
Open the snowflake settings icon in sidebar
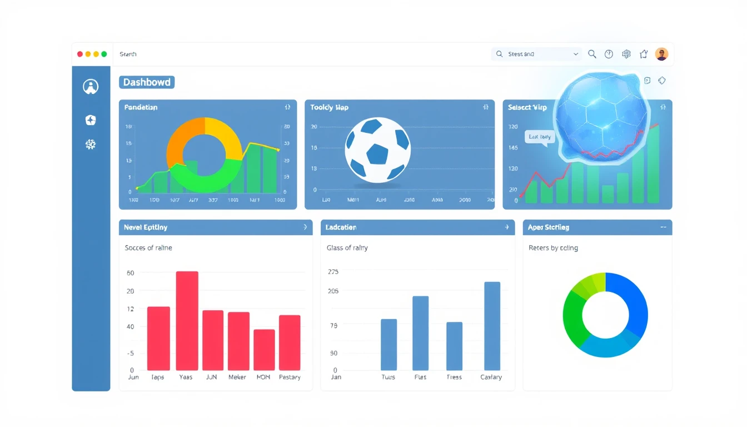[x=91, y=145]
